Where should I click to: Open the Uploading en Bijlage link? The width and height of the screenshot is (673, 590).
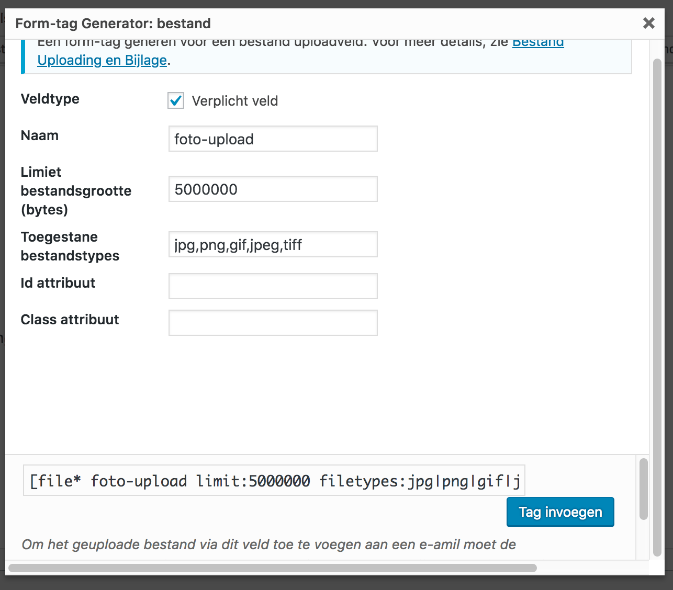[102, 61]
